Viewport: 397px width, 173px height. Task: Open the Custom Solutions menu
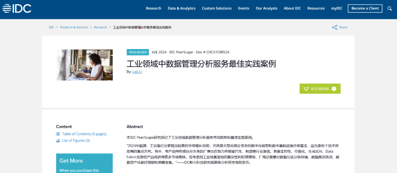click(x=217, y=8)
